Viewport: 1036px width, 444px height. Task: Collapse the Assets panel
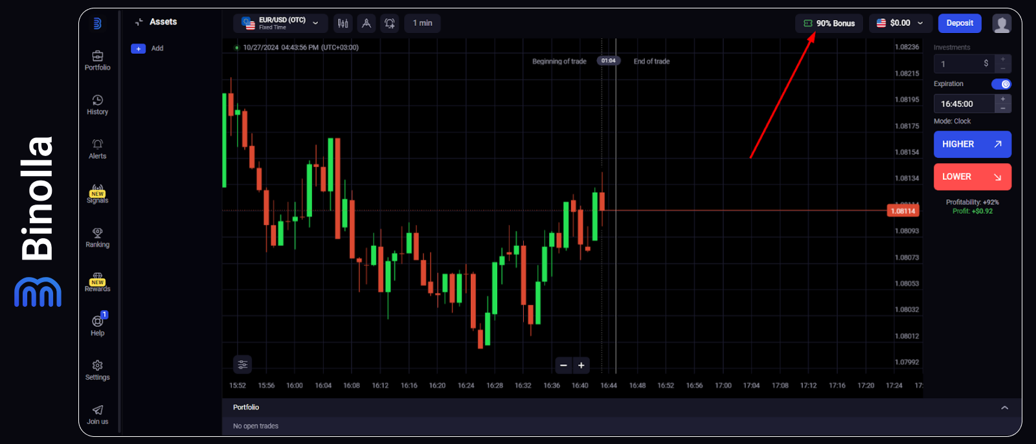[139, 22]
